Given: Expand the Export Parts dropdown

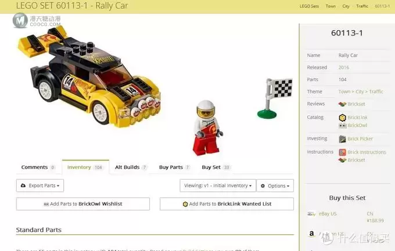Looking at the screenshot, I should [x=40, y=185].
